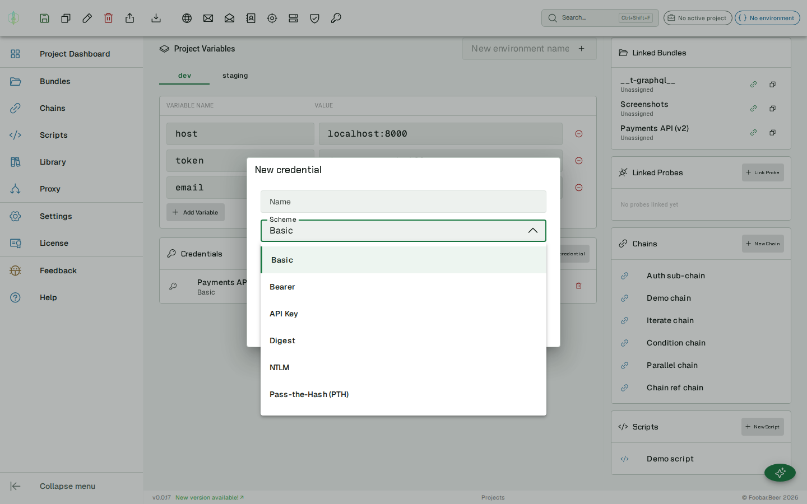Collapse the Scheme dropdown with the chevron

click(533, 231)
